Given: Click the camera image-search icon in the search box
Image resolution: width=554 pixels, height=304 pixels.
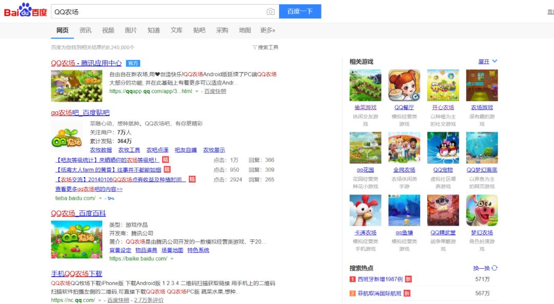Looking at the screenshot, I should pyautogui.click(x=270, y=11).
